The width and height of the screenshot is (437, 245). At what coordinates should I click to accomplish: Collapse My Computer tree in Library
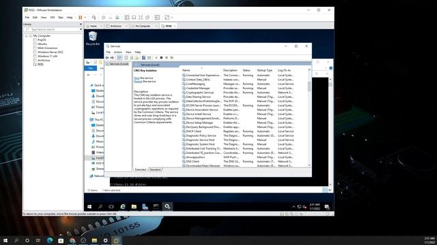[x=26, y=36]
